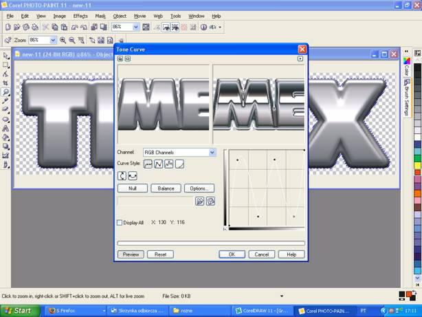Screen dimensions: 422x317
Task: Click the Balance button
Action: pyautogui.click(x=166, y=188)
